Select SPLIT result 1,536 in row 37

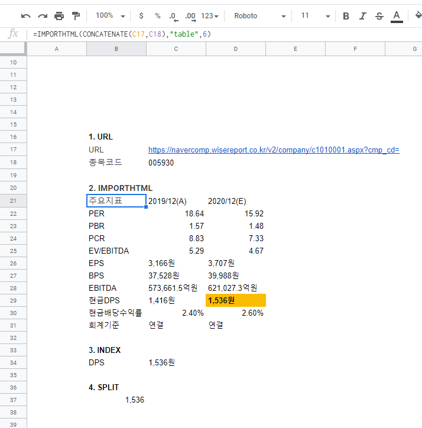(x=116, y=400)
